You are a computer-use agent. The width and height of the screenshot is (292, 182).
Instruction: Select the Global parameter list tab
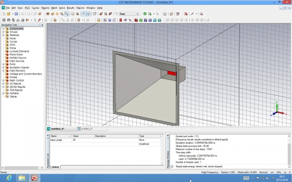tap(55, 167)
